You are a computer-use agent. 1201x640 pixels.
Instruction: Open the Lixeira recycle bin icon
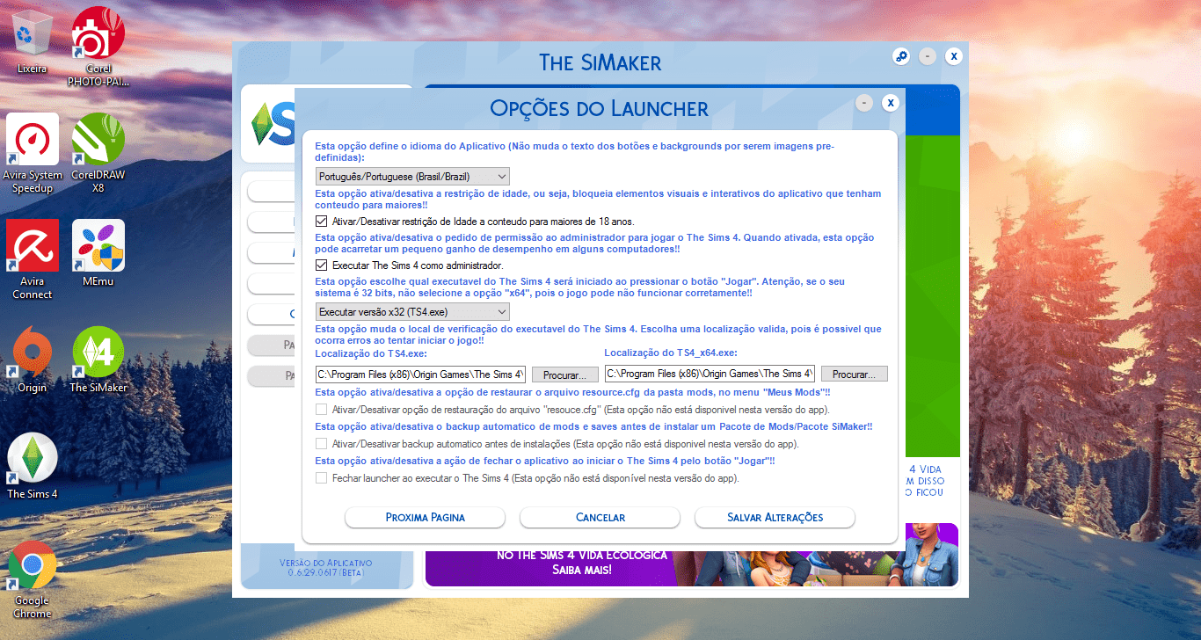pyautogui.click(x=32, y=42)
